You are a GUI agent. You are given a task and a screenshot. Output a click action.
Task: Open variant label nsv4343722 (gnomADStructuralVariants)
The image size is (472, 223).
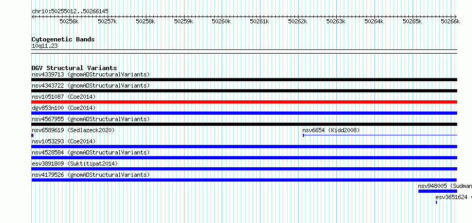(91, 85)
